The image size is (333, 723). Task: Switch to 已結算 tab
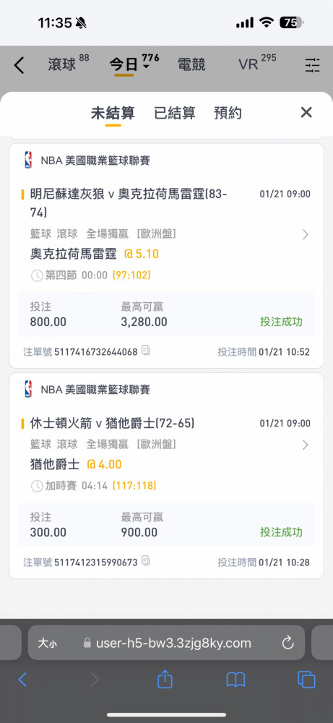coord(175,113)
